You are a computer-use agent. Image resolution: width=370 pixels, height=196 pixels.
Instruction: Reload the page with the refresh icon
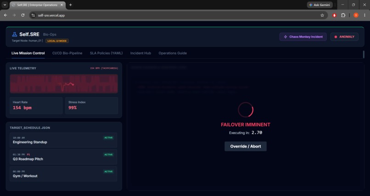[22, 15]
